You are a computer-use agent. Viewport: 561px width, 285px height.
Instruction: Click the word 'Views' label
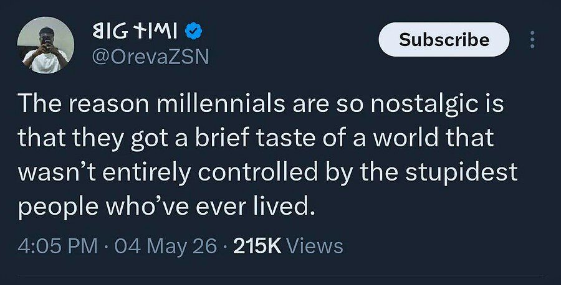(x=315, y=246)
